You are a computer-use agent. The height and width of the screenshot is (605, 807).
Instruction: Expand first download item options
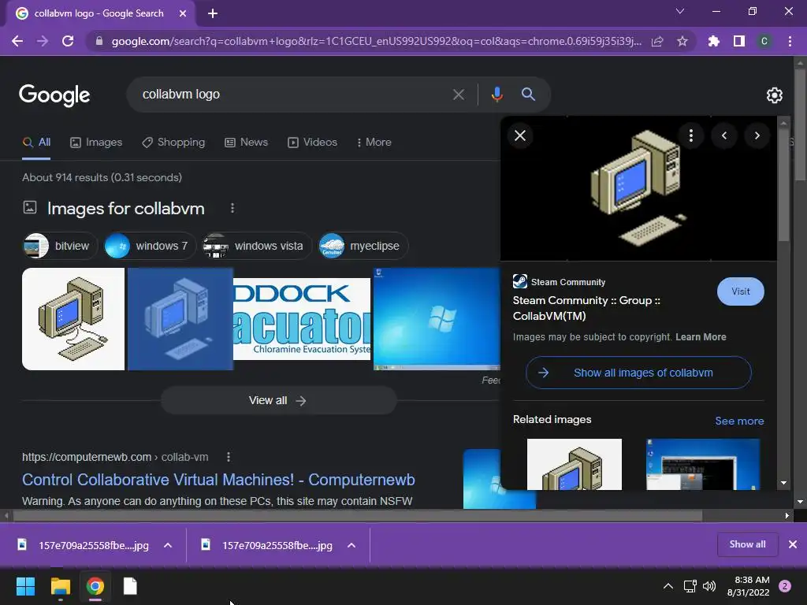point(168,545)
